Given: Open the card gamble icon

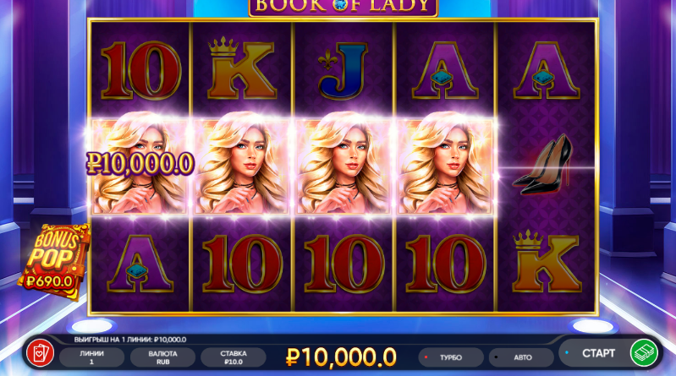Looking at the screenshot, I should 40,352.
